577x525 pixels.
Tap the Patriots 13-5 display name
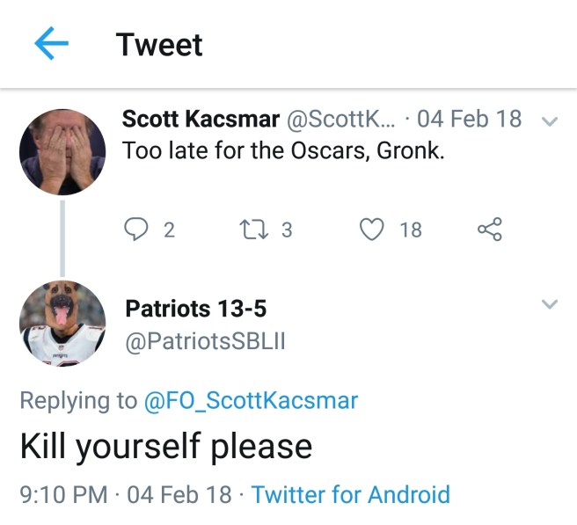[x=196, y=309]
